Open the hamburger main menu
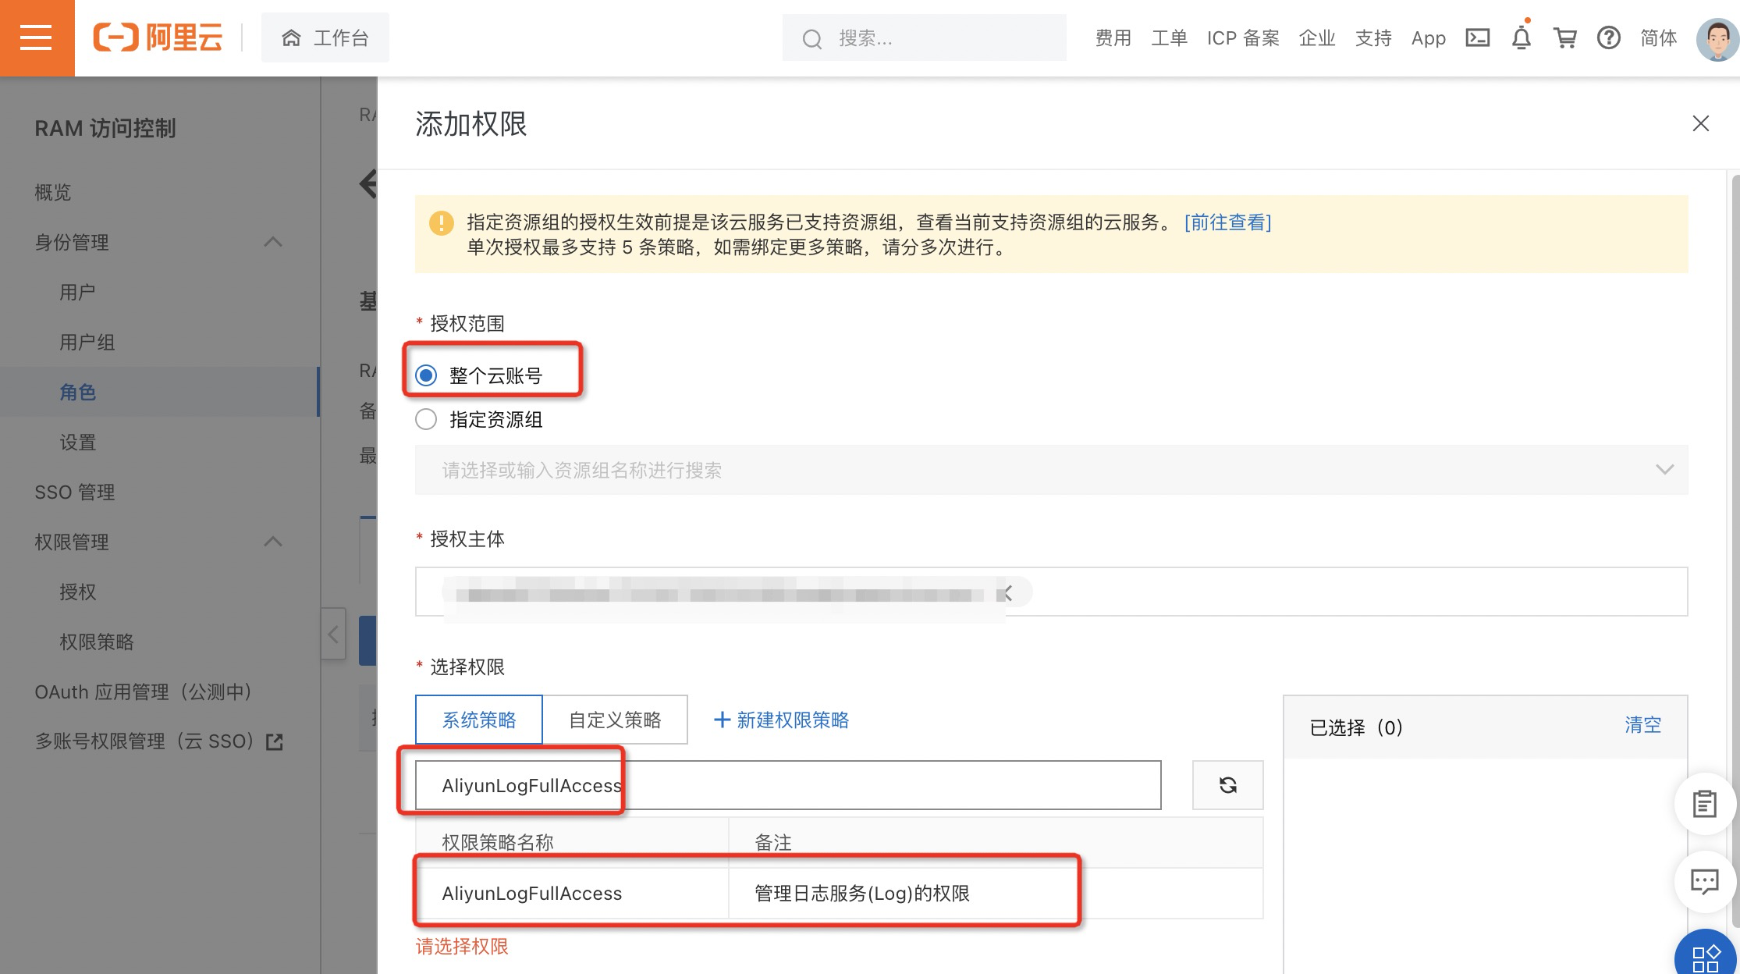This screenshot has width=1740, height=974. (x=36, y=37)
